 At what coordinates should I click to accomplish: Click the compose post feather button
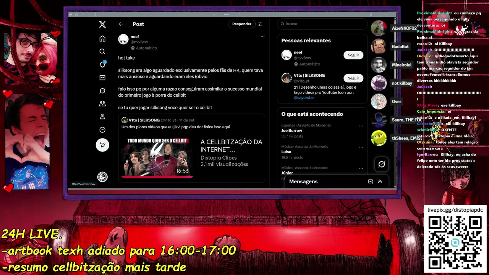pos(102,145)
